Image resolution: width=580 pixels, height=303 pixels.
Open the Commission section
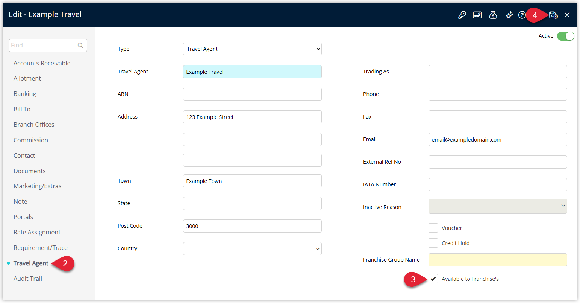[x=31, y=140]
